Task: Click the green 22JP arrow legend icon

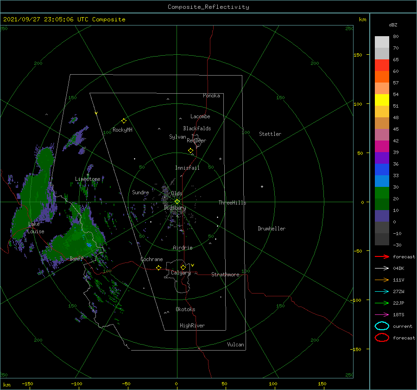Action: click(x=382, y=303)
